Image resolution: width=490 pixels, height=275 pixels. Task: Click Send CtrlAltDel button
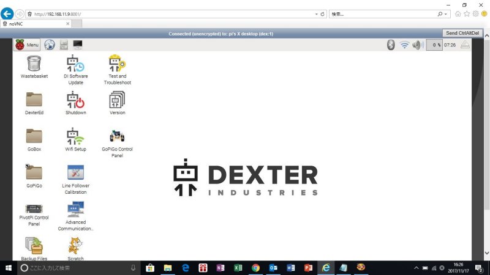point(462,33)
